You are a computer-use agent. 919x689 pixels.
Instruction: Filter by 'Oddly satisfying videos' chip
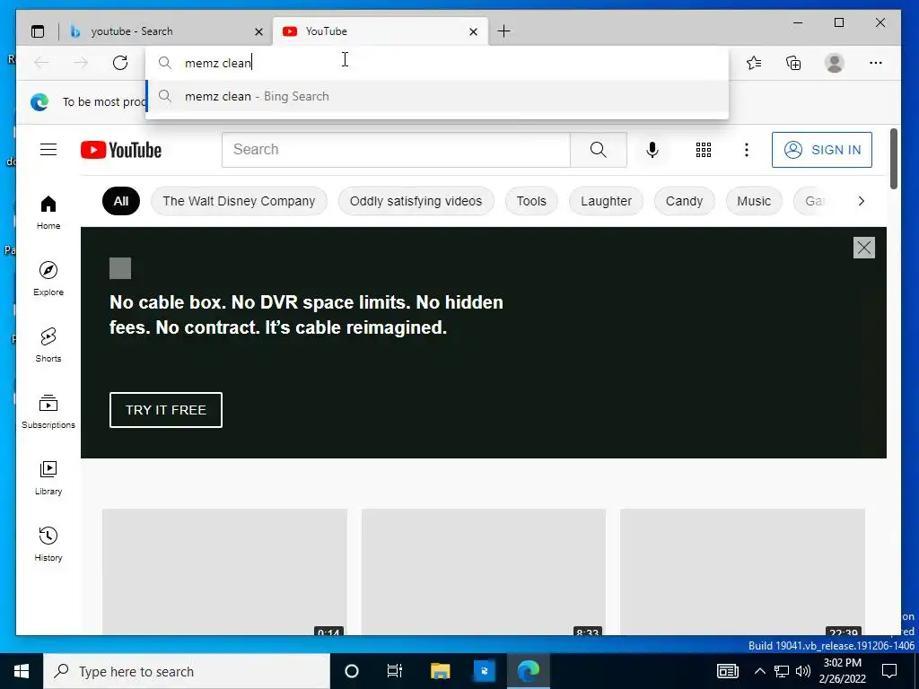click(416, 201)
